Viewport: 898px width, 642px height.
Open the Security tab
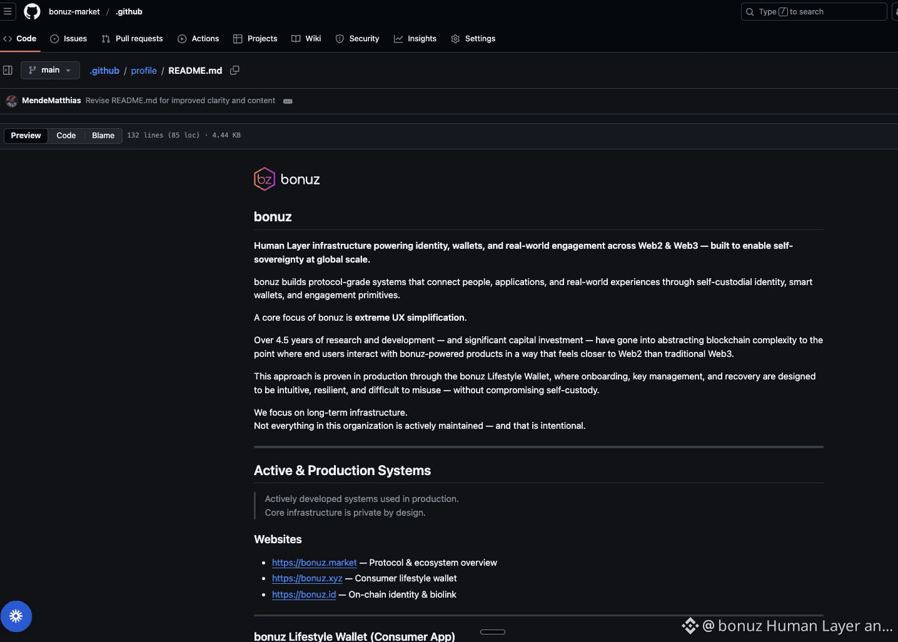click(357, 39)
